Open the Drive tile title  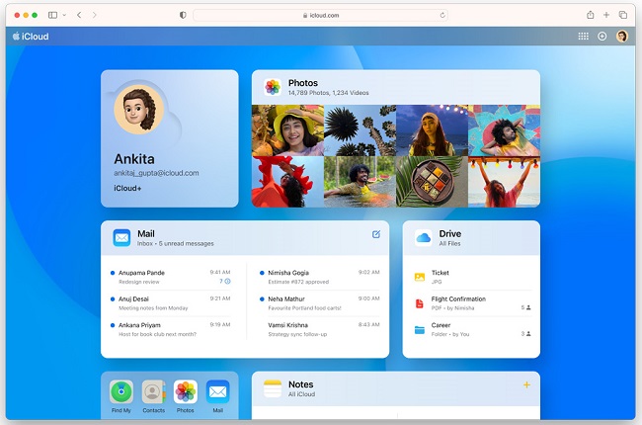(450, 233)
